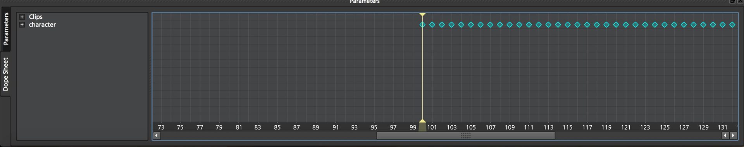Screen dimensions: 744x147
Task: Click ruler label 109
Action: (x=510, y=127)
